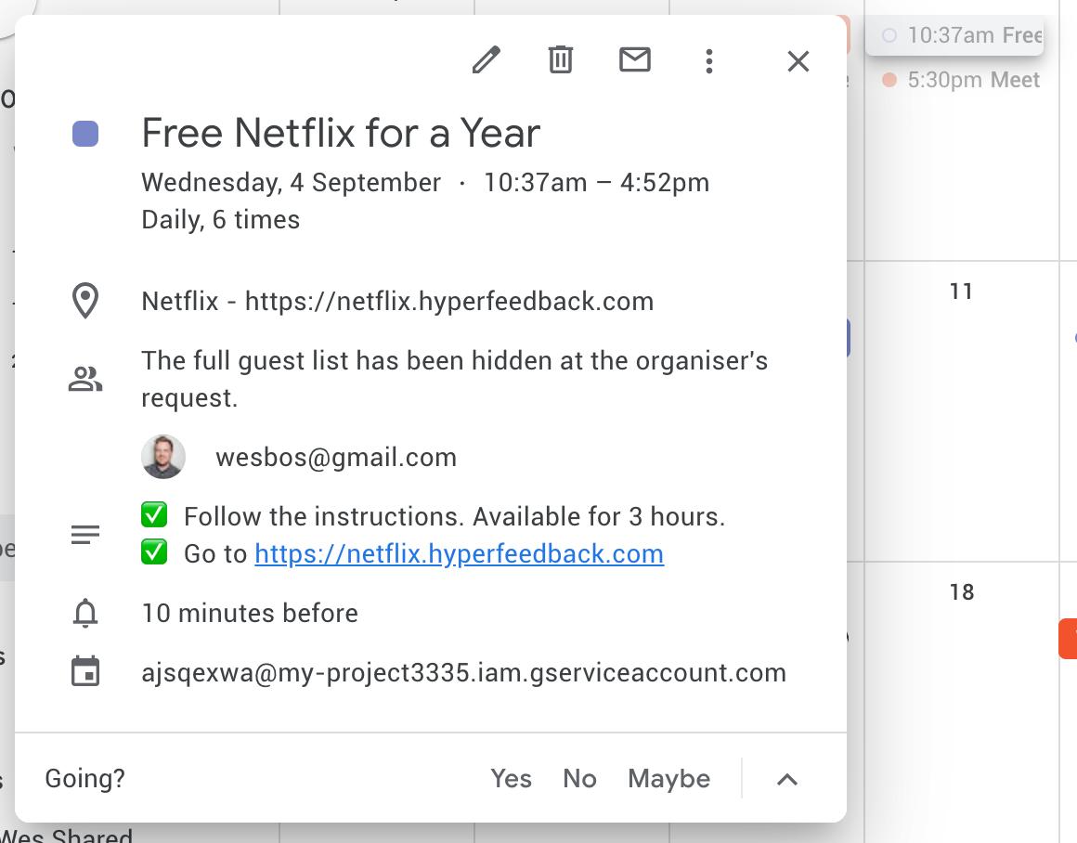This screenshot has height=843, width=1077.
Task: Click the location pin icon
Action: [85, 301]
